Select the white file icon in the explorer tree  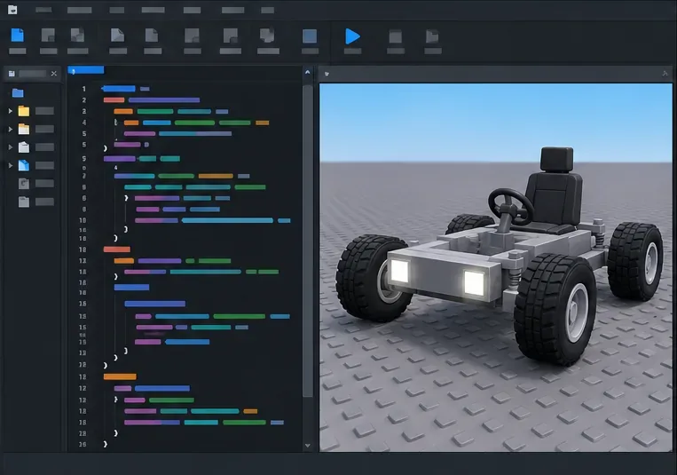24,147
